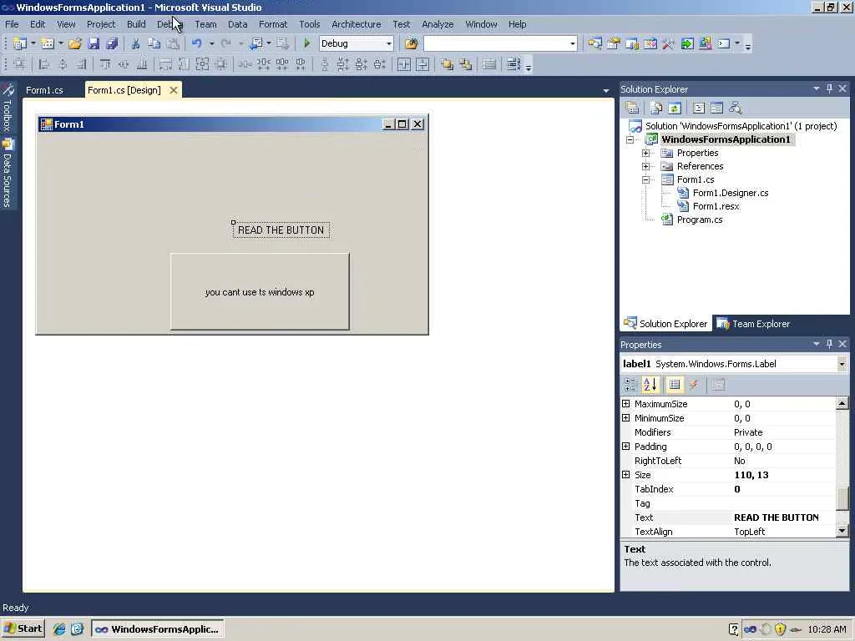Collapse the WindowsFormsApplication1 project node
This screenshot has height=641, width=855.
click(x=630, y=139)
